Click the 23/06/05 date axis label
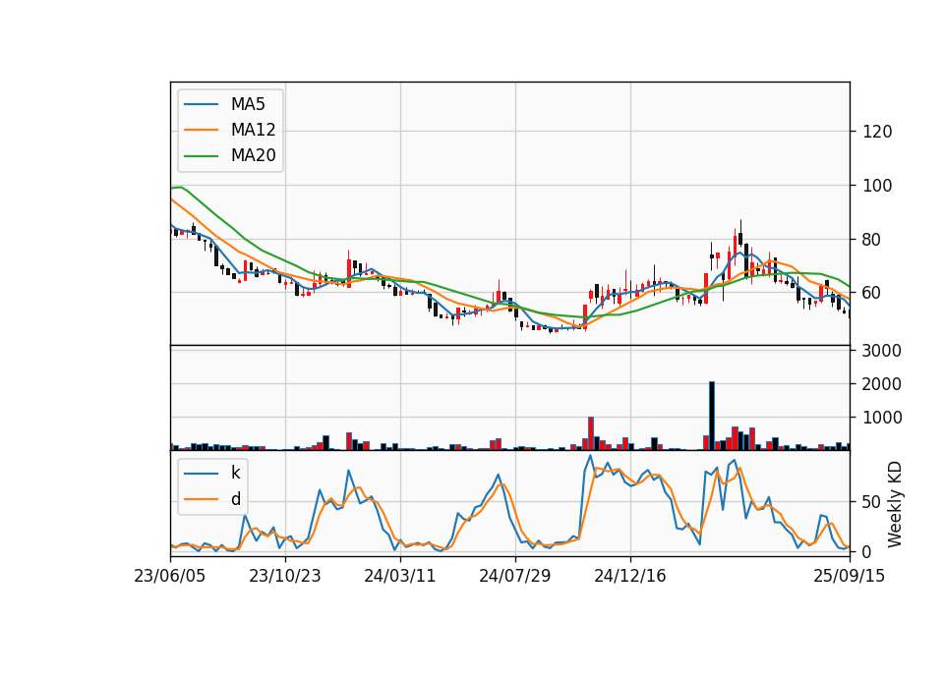The image size is (944, 678). (170, 577)
